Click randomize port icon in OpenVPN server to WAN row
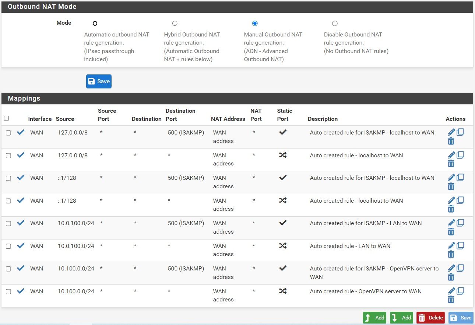The width and height of the screenshot is (475, 325). pos(282,291)
